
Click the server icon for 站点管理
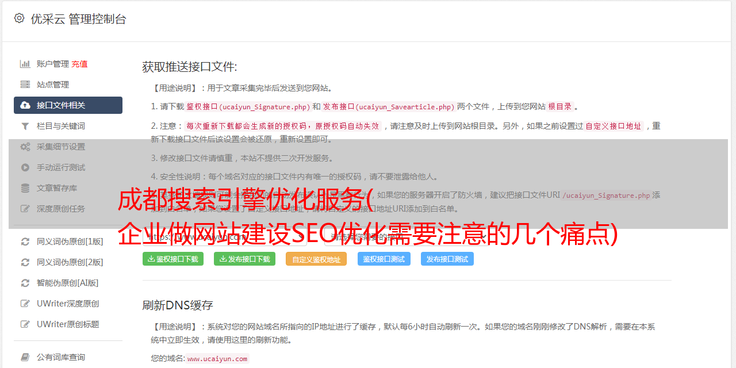tap(25, 85)
